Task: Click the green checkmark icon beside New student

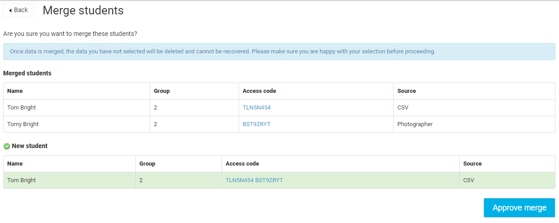Action: coord(7,146)
